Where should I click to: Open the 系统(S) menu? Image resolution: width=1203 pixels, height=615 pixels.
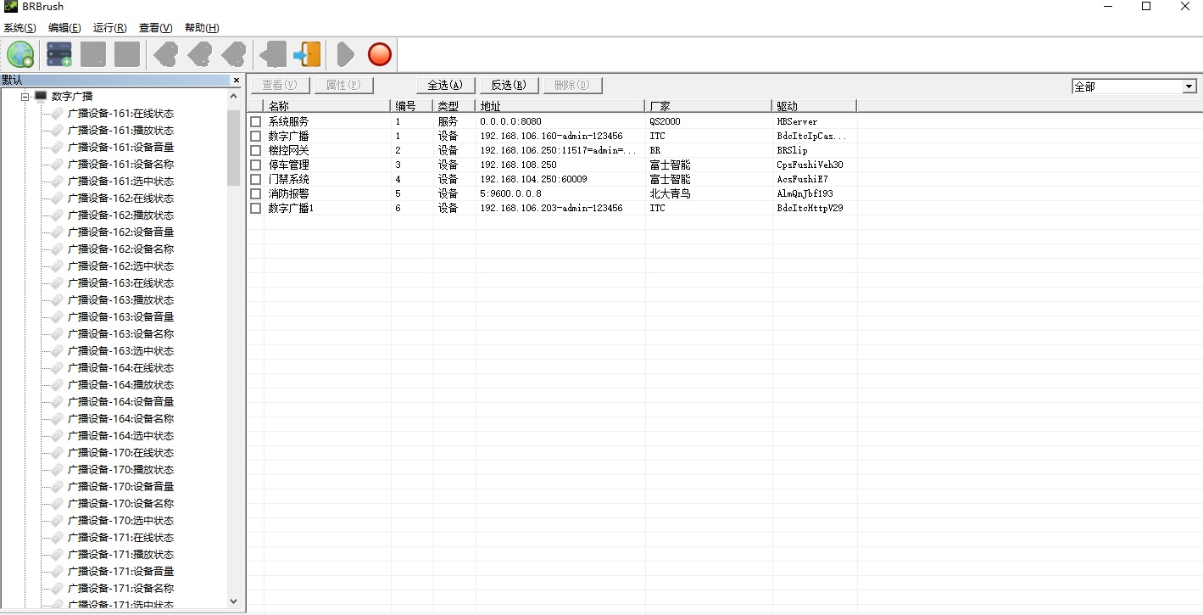(x=19, y=28)
